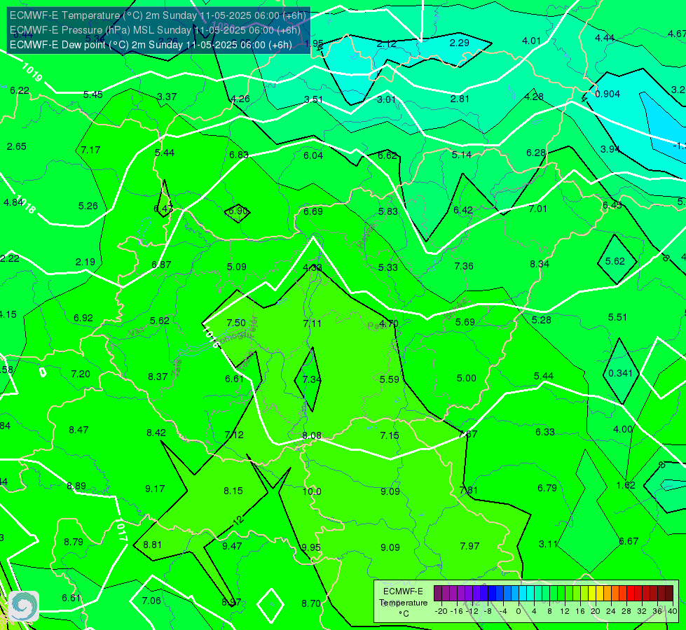Click the 7.15 grid value
Screen dimensions: 686x630
[390, 435]
